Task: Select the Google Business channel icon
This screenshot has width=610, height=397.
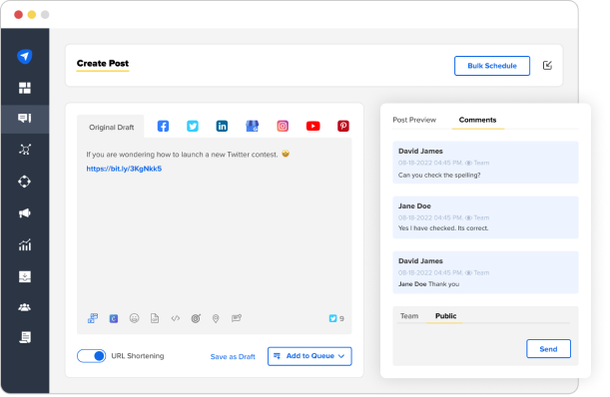Action: (x=253, y=126)
